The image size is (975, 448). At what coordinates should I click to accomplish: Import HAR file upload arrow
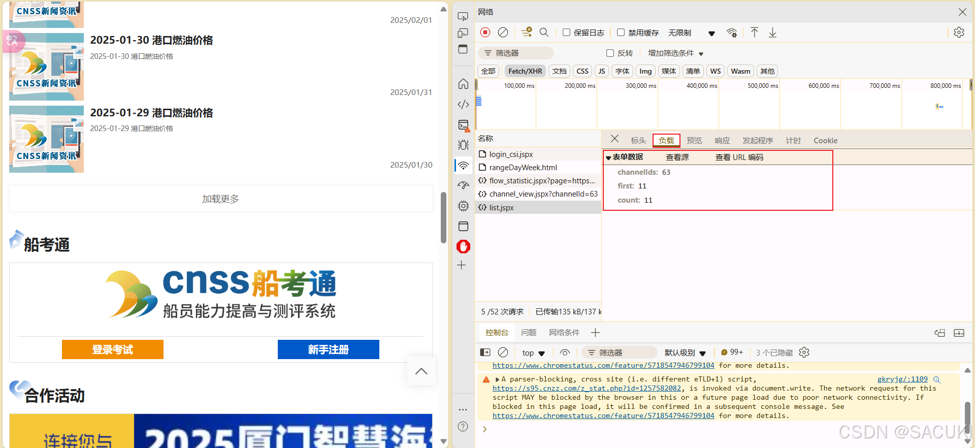coord(755,33)
